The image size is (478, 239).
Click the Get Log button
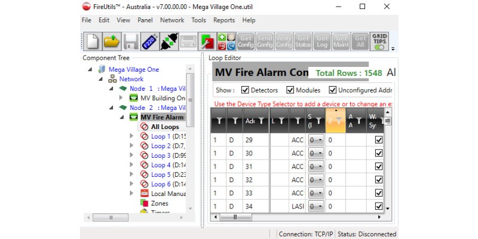(x=322, y=41)
